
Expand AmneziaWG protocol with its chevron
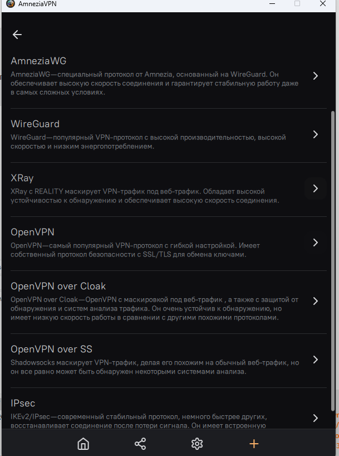[x=316, y=76]
